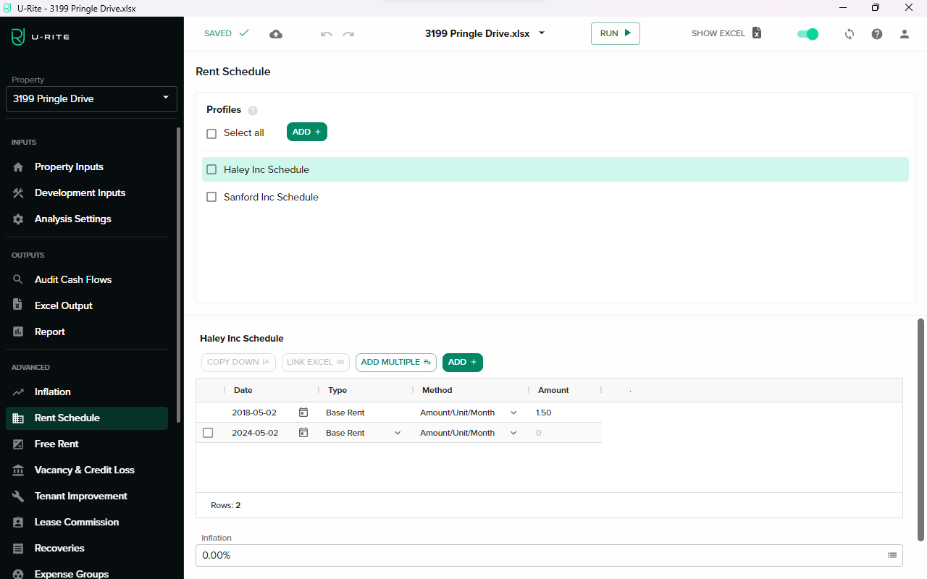Click the cloud upload icon in the toolbar
The image size is (927, 579).
(x=276, y=33)
